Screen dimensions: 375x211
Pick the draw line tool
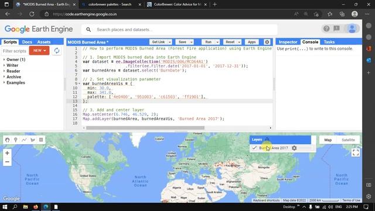[x=24, y=140]
